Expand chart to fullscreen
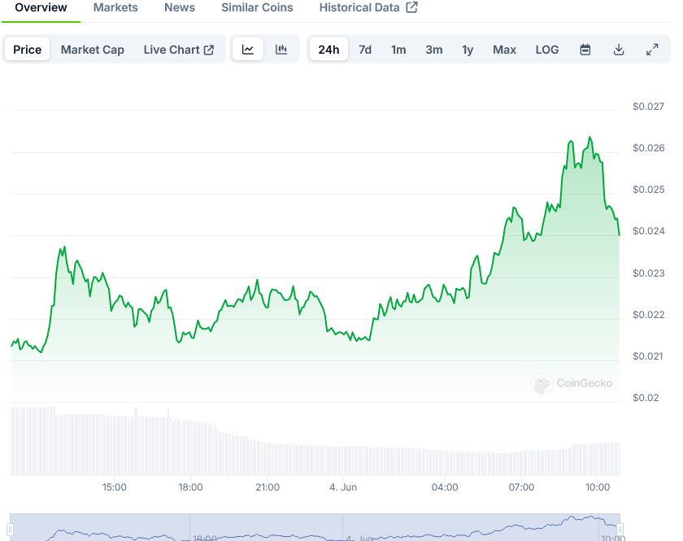This screenshot has height=541, width=683. point(652,50)
